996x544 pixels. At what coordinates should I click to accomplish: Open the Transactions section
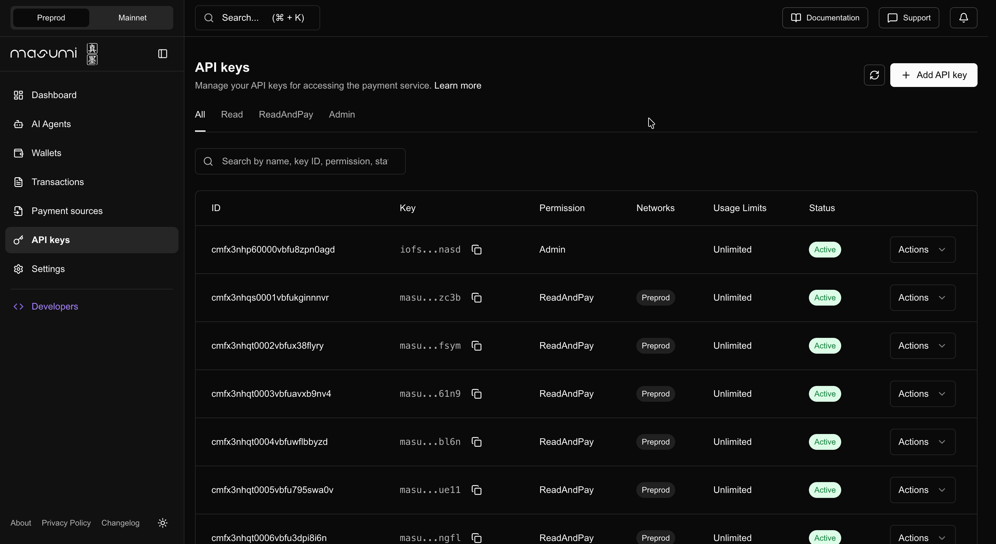point(58,182)
